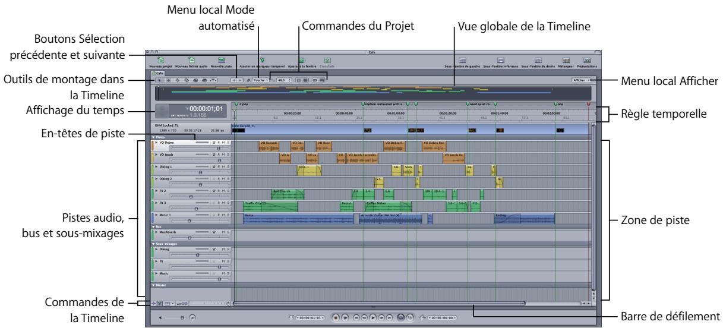Select the Traffic City clip on FX 3
723x331 pixels.
270,206
